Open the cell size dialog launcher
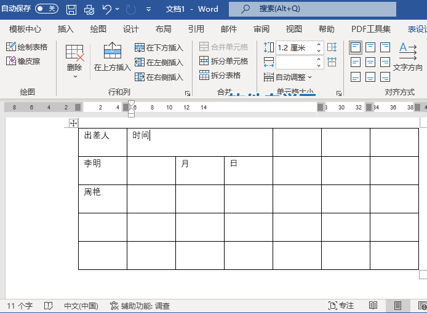 [339, 93]
